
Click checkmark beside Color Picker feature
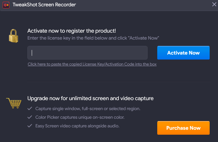click(x=30, y=117)
